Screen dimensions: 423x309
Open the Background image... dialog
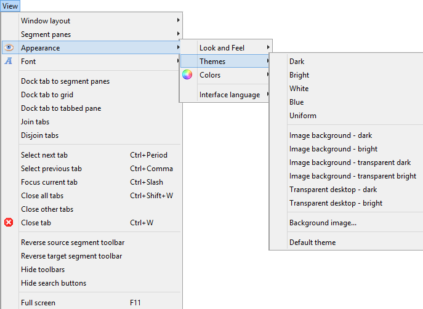click(323, 223)
